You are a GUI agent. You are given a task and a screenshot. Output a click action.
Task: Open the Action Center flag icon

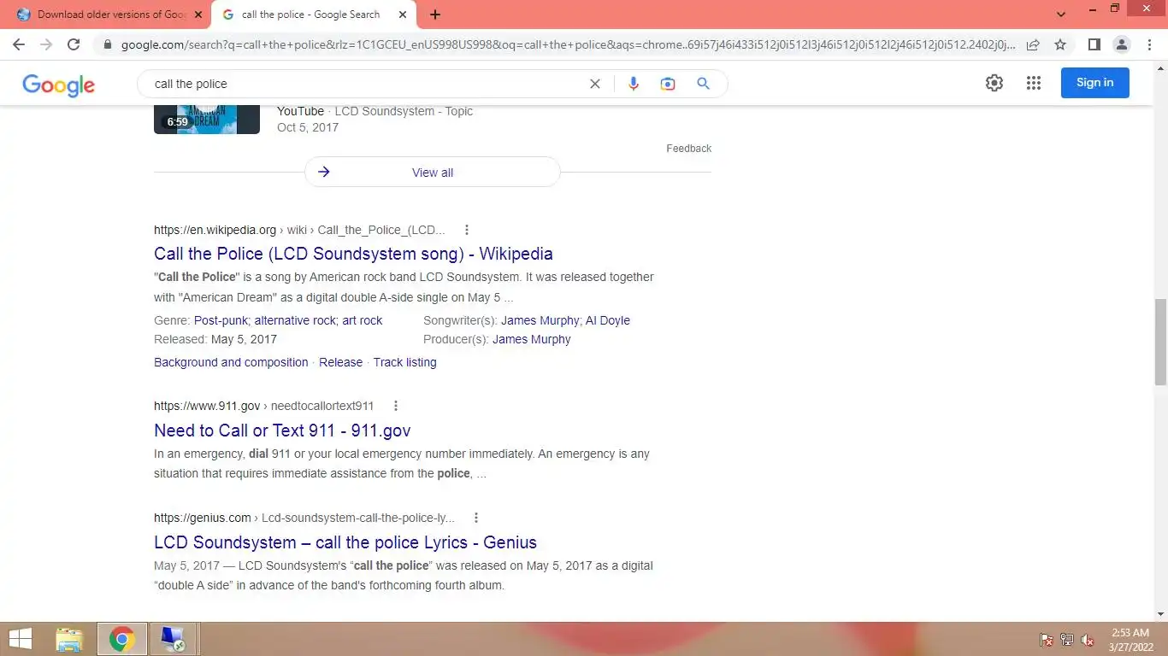pyautogui.click(x=1046, y=640)
